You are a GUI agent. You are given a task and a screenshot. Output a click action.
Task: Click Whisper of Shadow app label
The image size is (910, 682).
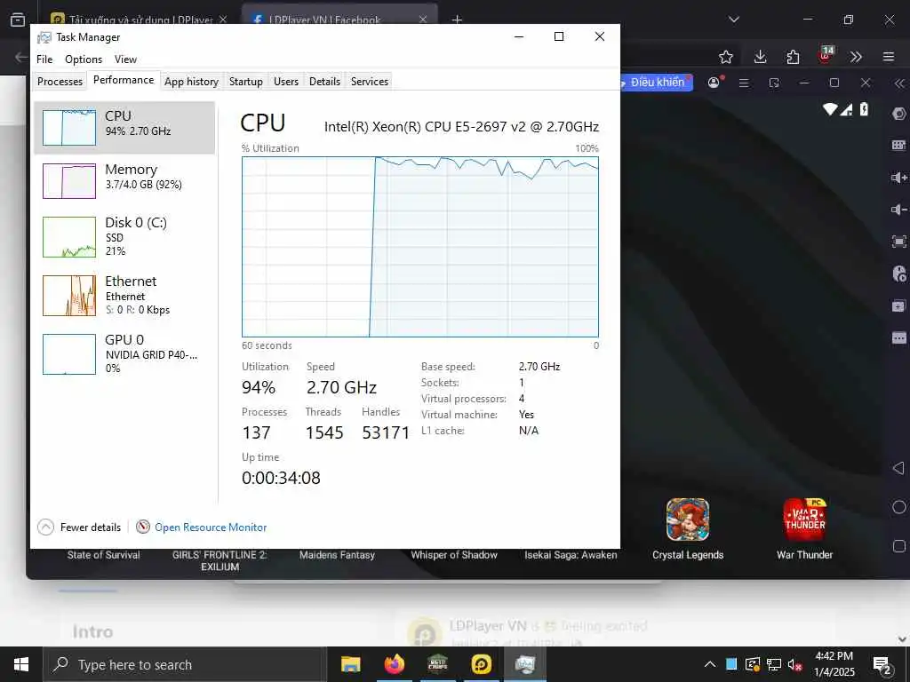(x=454, y=555)
